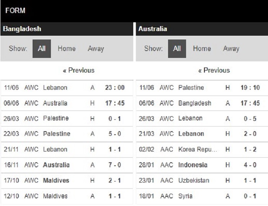Screen dimensions: 268x206
Task: Open Bangladesh 0 - 1 Palestine result
Action: point(67,119)
